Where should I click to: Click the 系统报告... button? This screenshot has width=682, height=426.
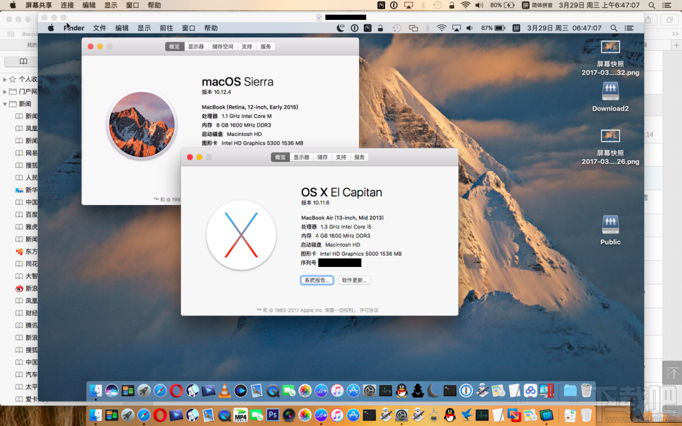316,280
